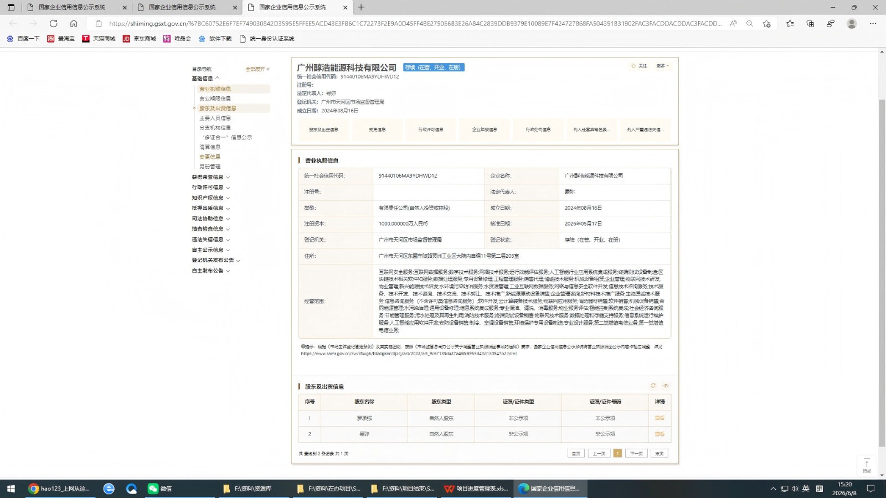Expand the 行政许可信息 sidebar section
This screenshot has height=498, width=886.
point(211,188)
